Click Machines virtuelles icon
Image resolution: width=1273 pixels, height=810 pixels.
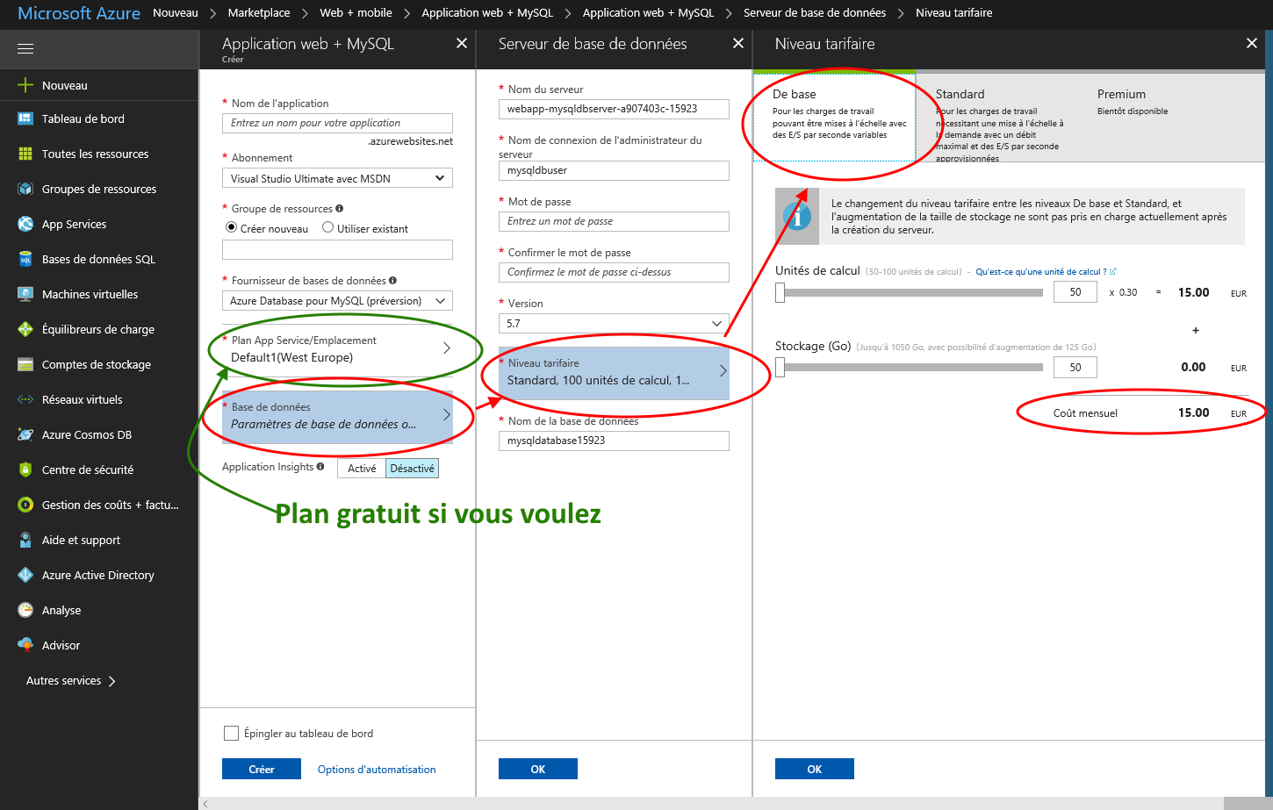[x=25, y=294]
